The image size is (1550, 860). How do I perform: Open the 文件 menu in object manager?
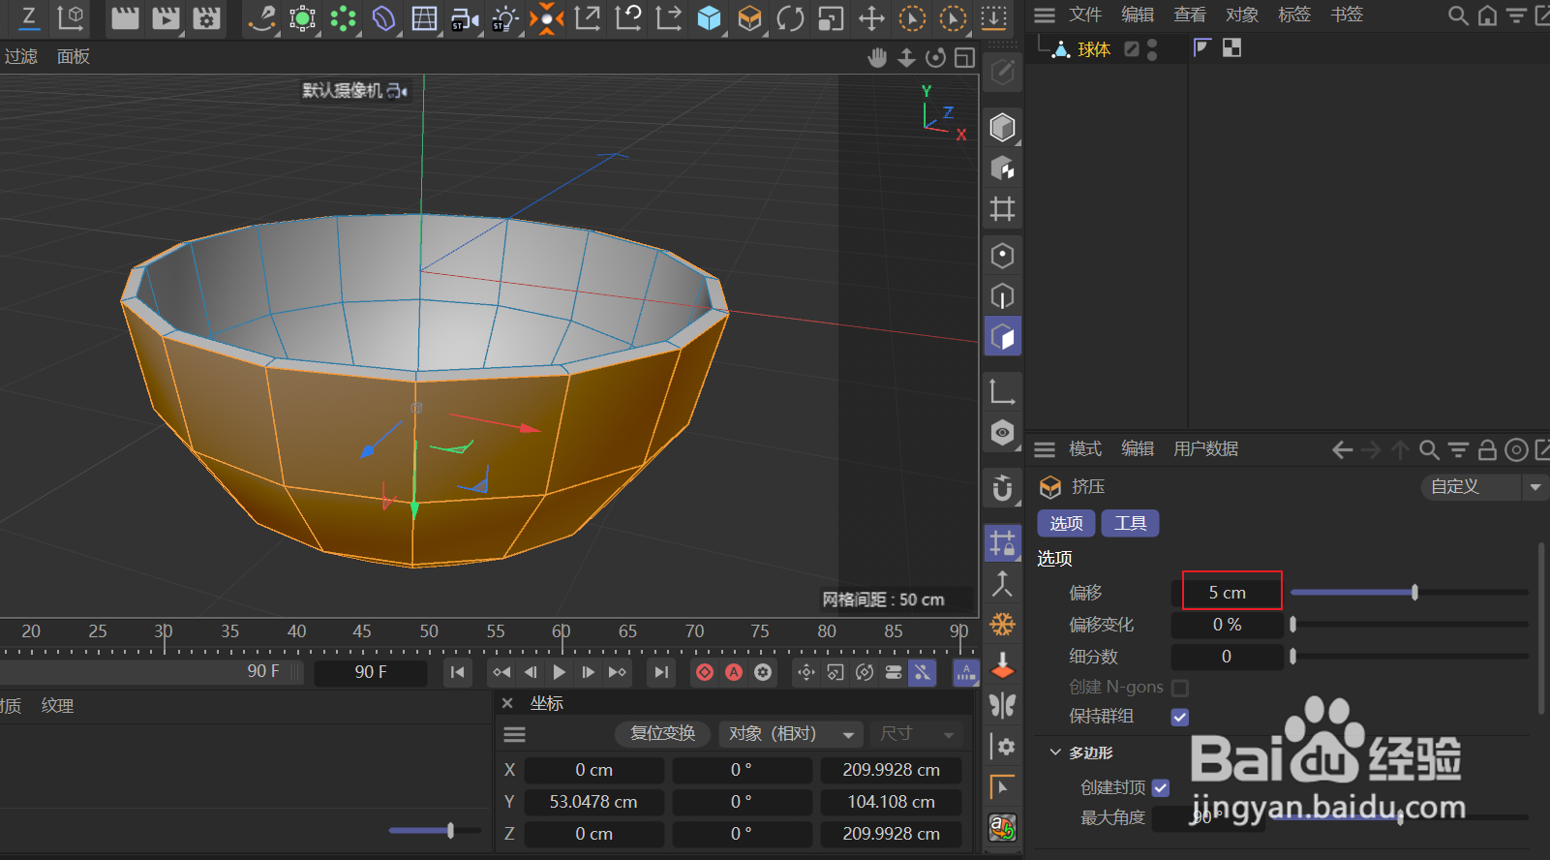click(x=1084, y=15)
